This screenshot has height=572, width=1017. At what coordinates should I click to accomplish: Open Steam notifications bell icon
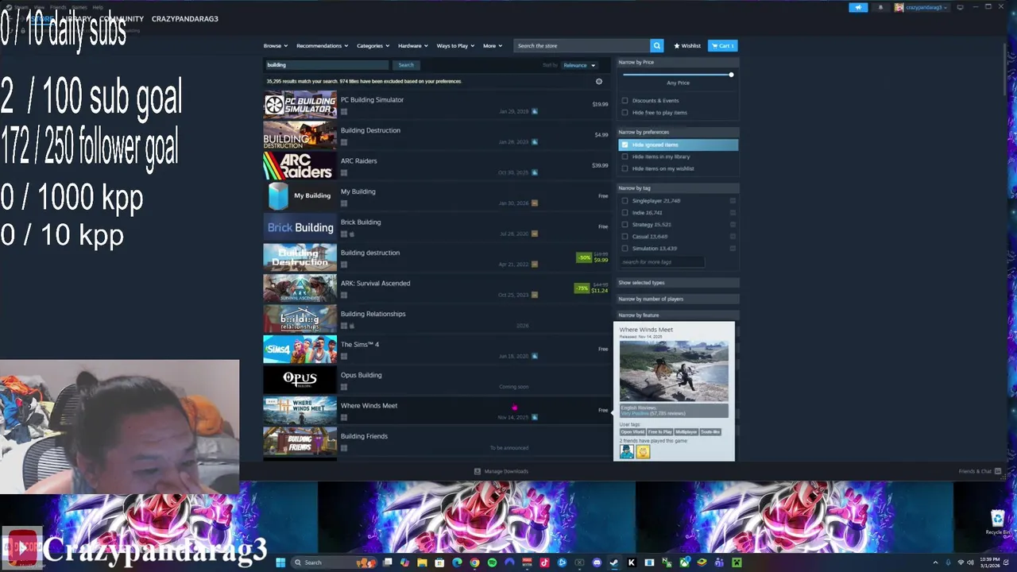pos(880,7)
